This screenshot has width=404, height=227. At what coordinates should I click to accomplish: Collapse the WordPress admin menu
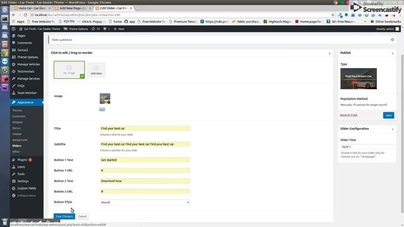(27, 195)
